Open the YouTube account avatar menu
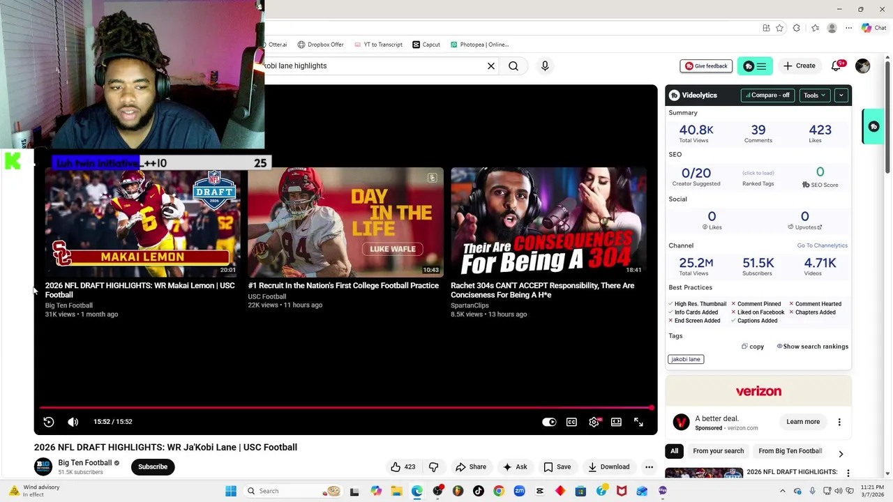Image resolution: width=893 pixels, height=502 pixels. (x=863, y=66)
